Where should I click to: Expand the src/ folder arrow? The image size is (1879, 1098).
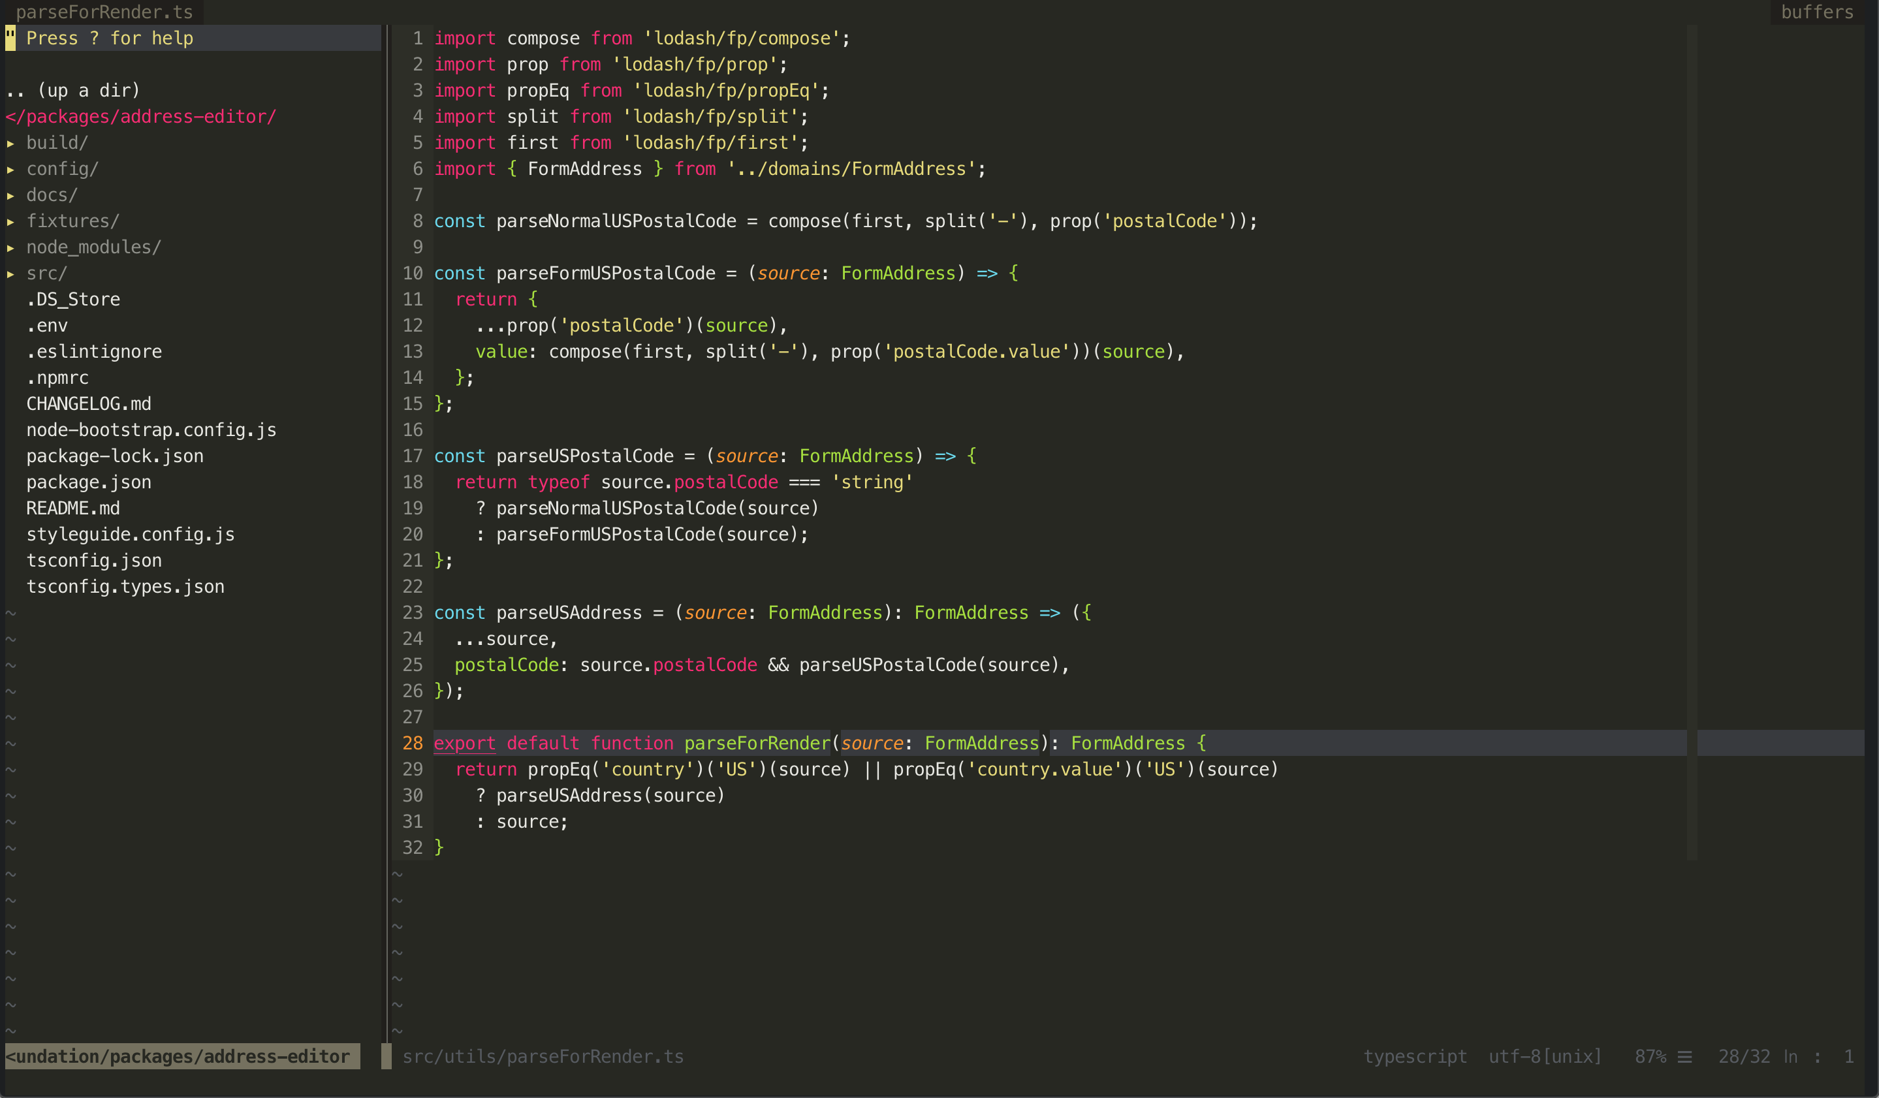click(10, 274)
